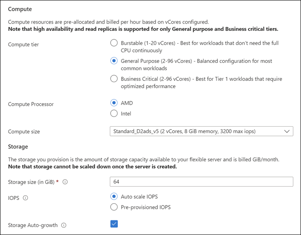The height and width of the screenshot is (235, 301).
Task: Choose the Business Critical compute tier
Action: pos(114,79)
